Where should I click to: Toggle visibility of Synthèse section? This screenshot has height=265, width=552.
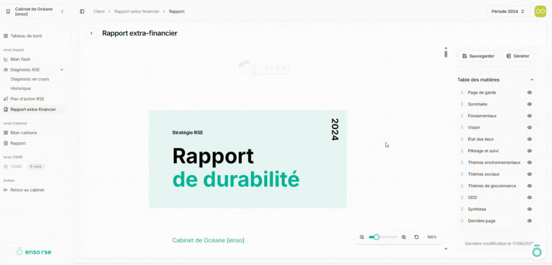click(529, 209)
